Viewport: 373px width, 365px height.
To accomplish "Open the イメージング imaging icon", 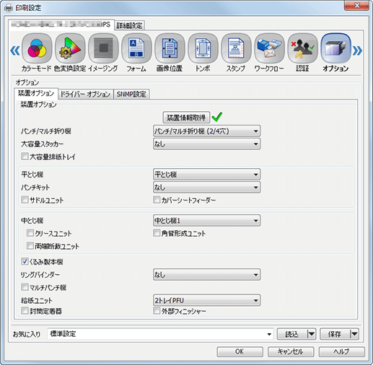I will click(103, 49).
